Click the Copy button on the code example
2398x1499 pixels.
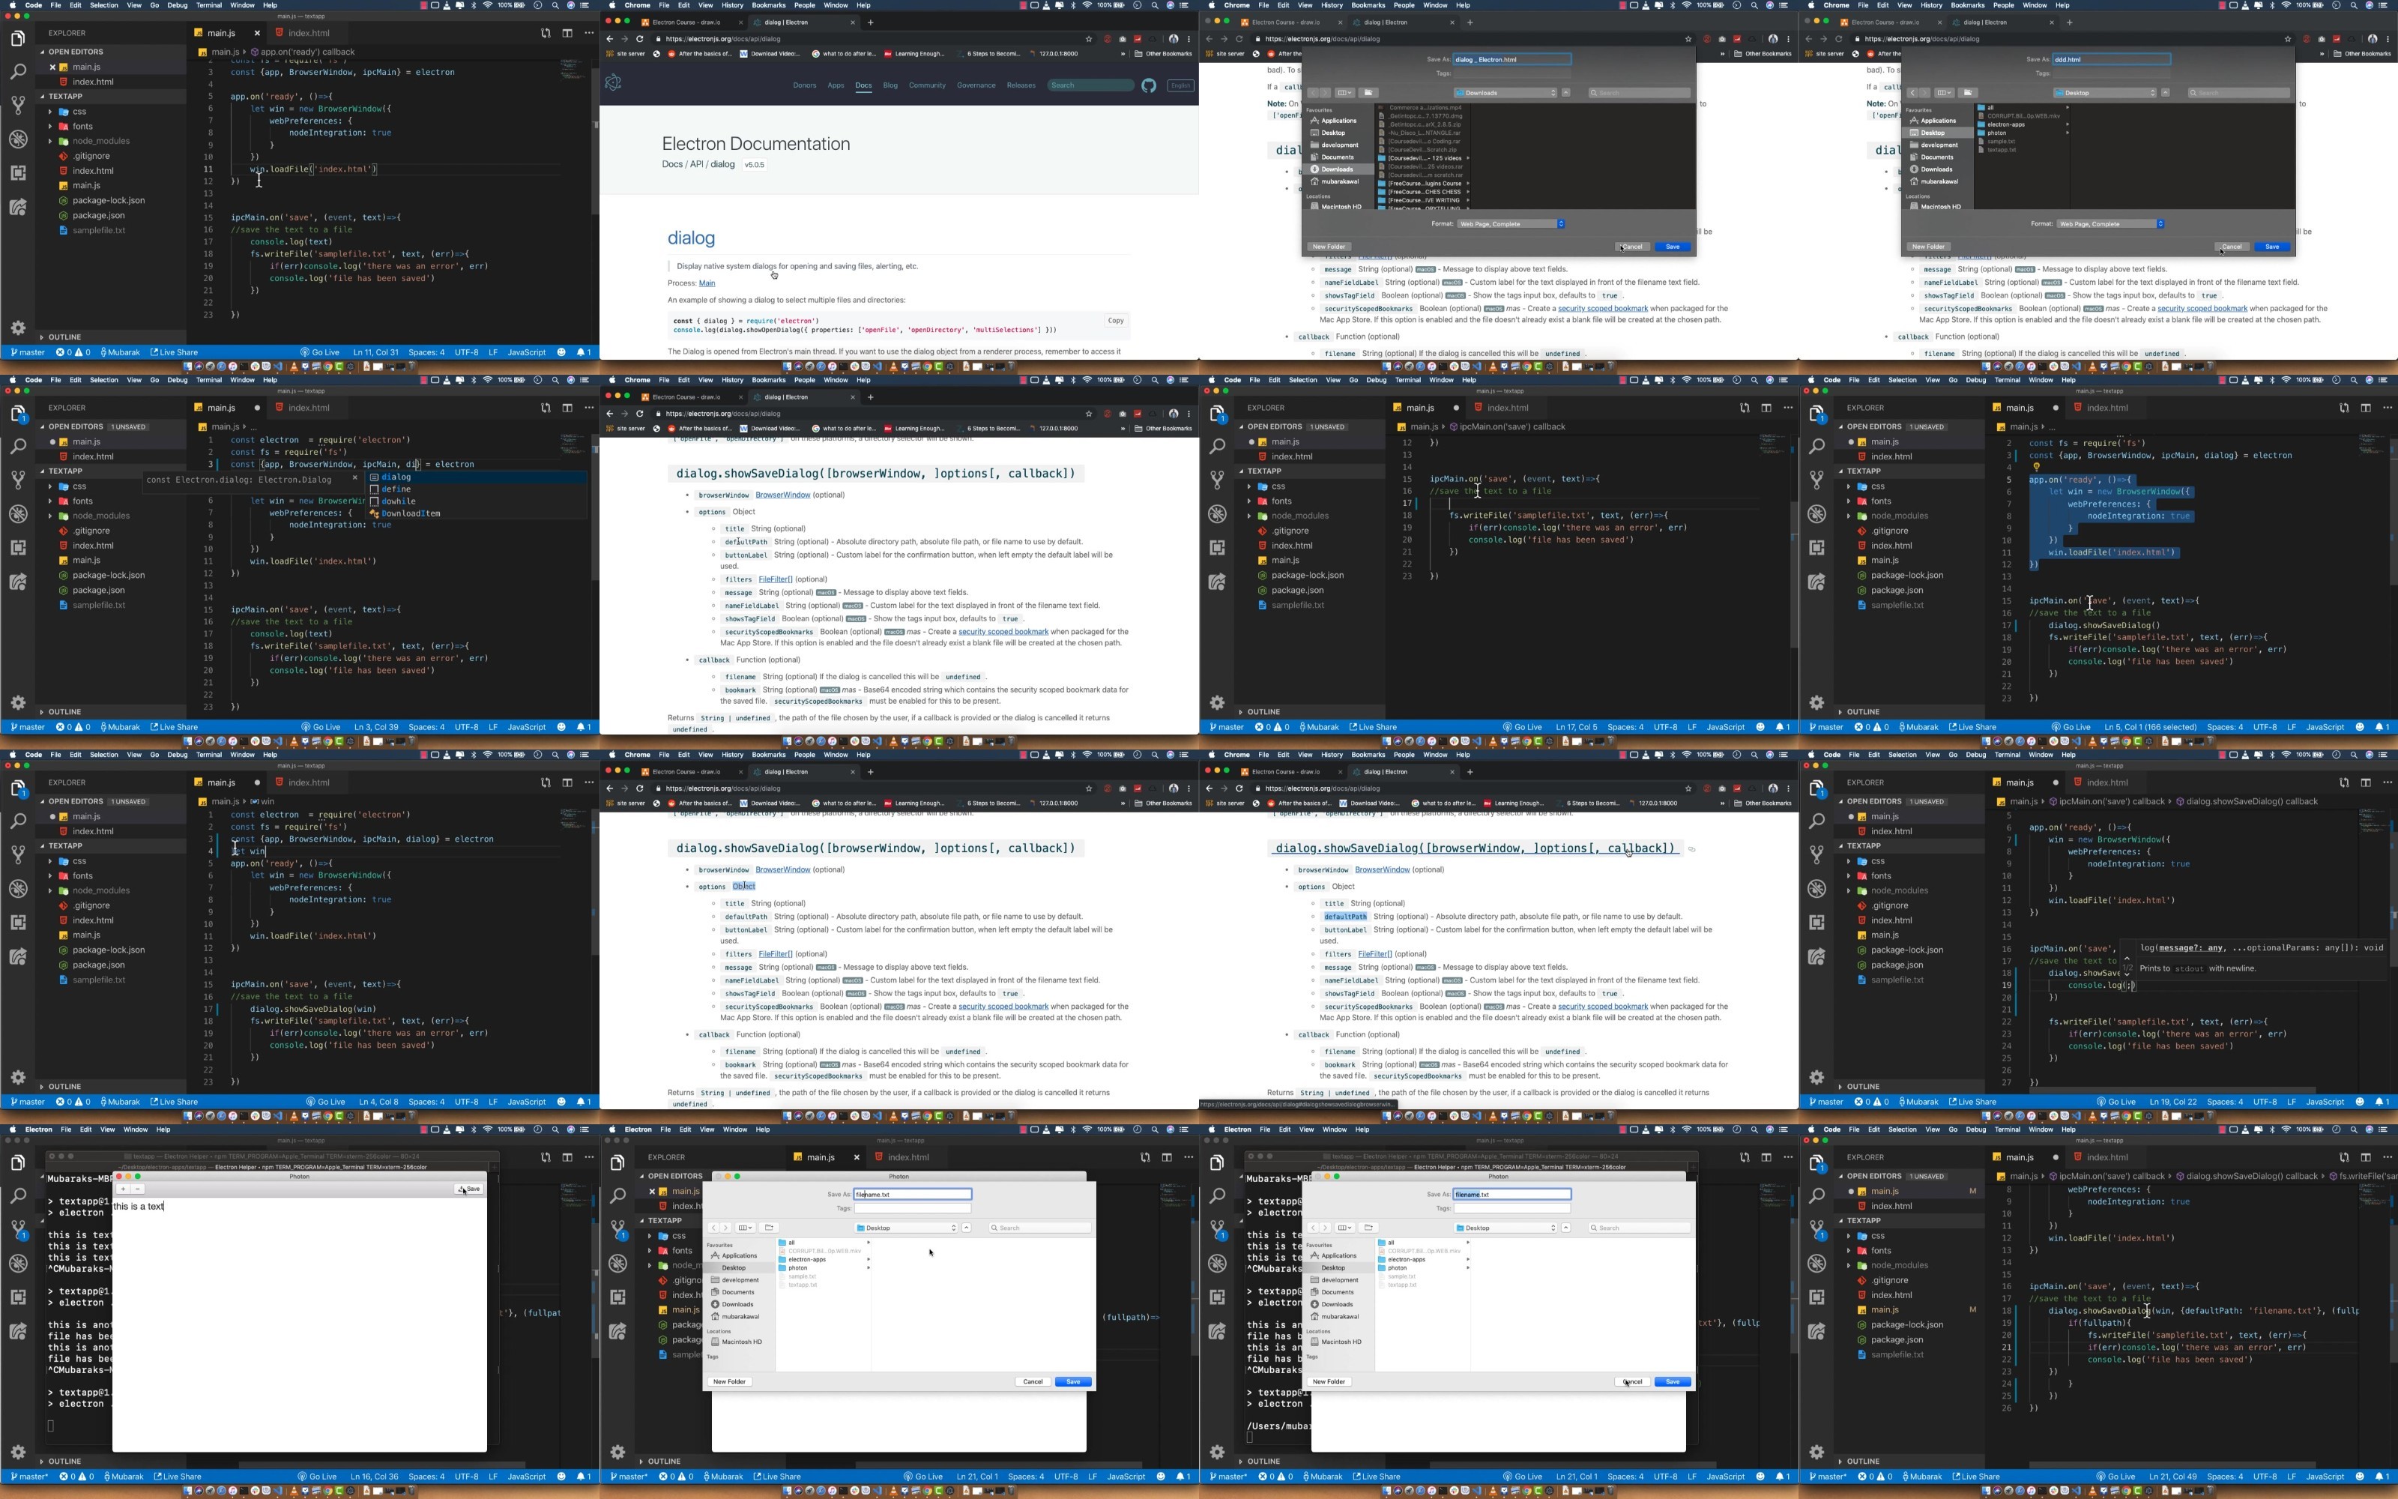pyautogui.click(x=1116, y=322)
